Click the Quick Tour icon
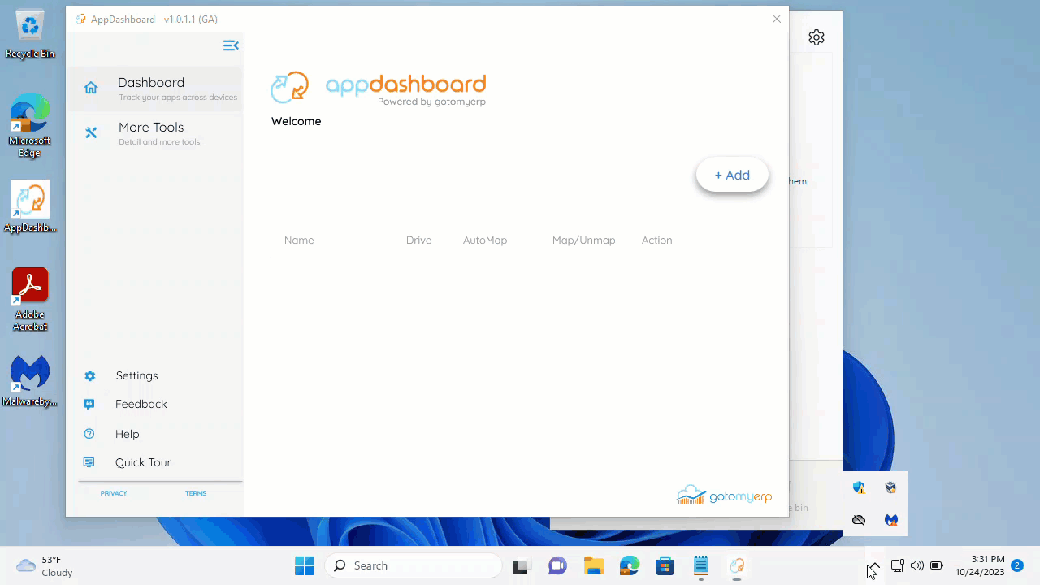This screenshot has height=585, width=1040. point(89,462)
